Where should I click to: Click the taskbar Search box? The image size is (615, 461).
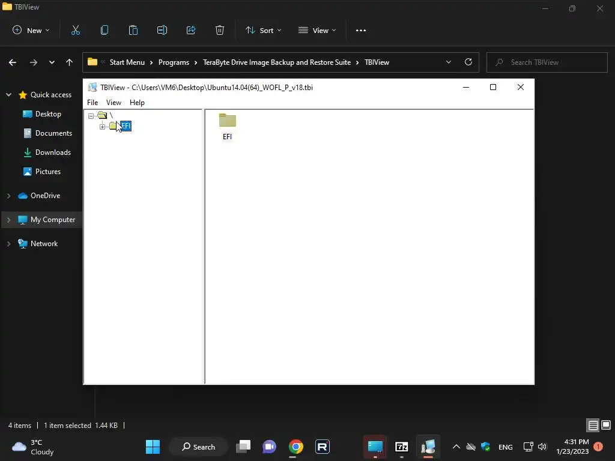click(x=198, y=447)
